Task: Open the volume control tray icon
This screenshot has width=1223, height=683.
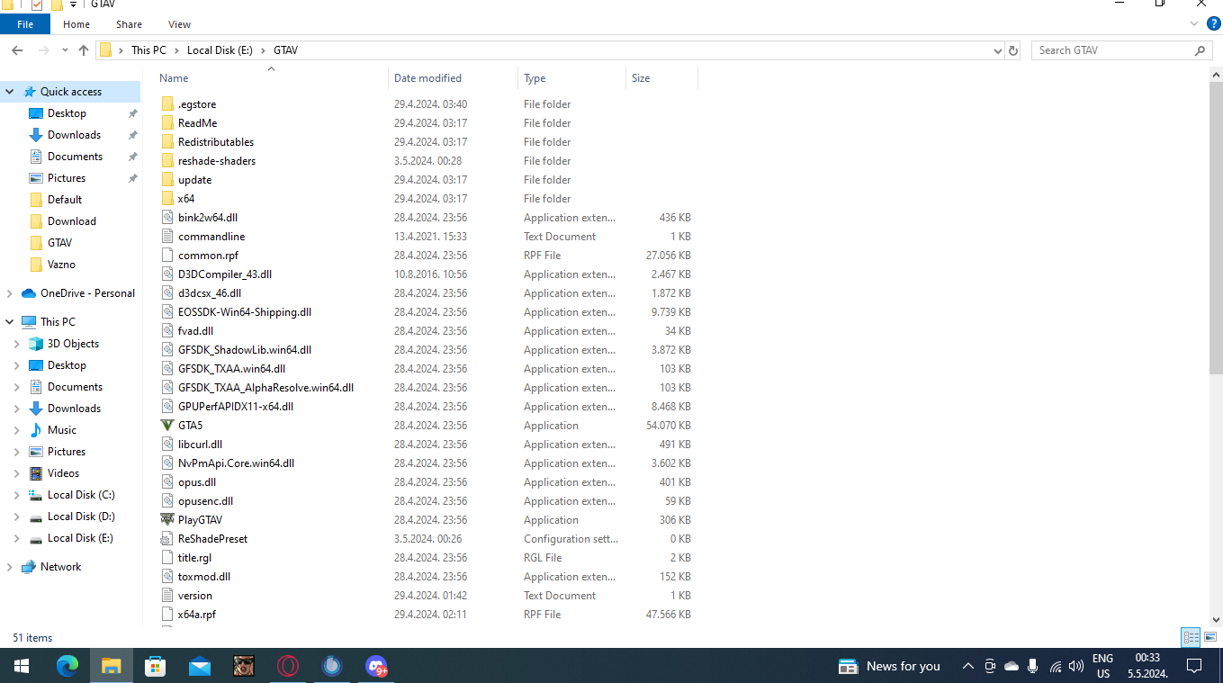Action: pyautogui.click(x=1076, y=666)
